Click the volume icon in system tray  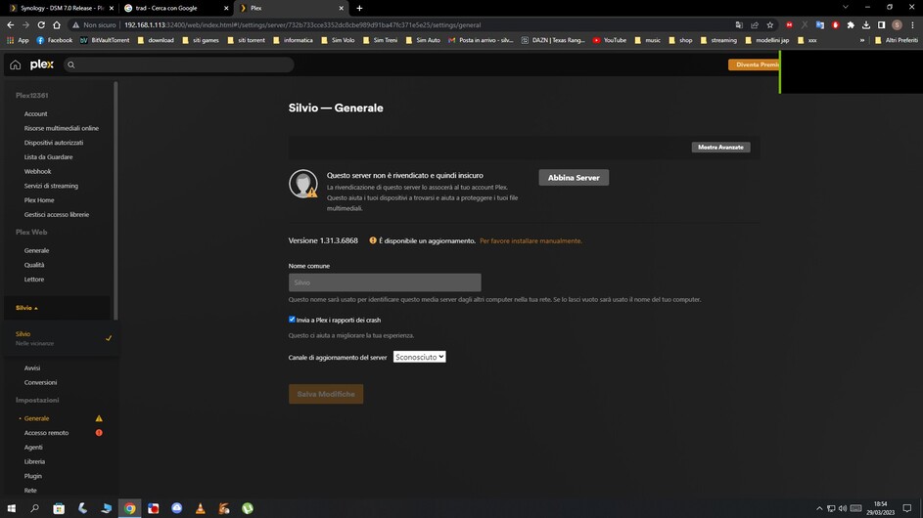[x=843, y=508]
